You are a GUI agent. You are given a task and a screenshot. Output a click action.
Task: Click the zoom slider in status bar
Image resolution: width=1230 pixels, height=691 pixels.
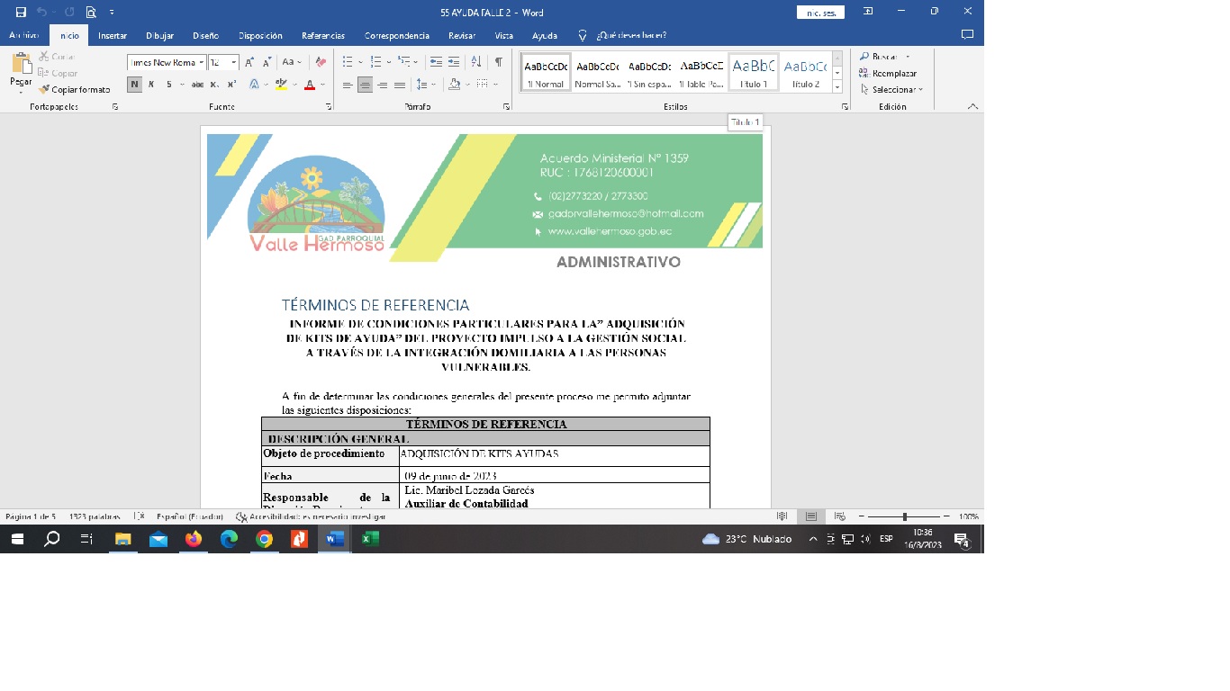(904, 516)
